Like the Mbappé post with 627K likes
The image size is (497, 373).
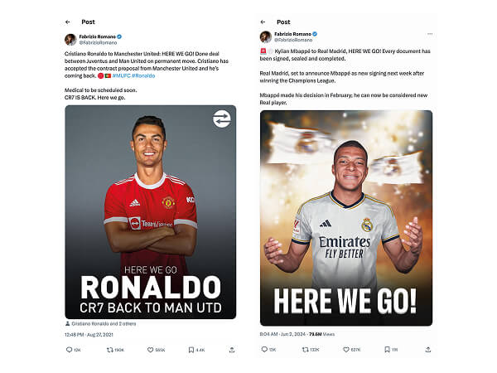(x=346, y=350)
